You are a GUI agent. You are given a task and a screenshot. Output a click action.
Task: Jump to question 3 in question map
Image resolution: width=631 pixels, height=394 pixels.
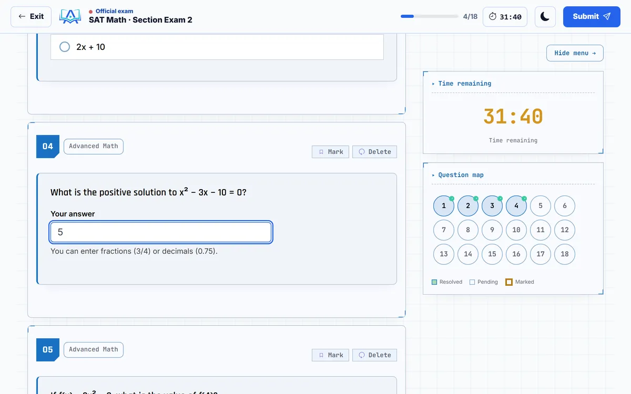492,206
